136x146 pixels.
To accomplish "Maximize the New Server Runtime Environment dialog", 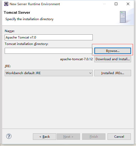I will coord(116,4).
